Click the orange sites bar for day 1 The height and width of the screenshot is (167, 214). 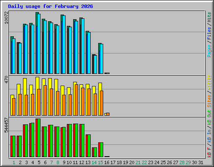tap(14, 107)
